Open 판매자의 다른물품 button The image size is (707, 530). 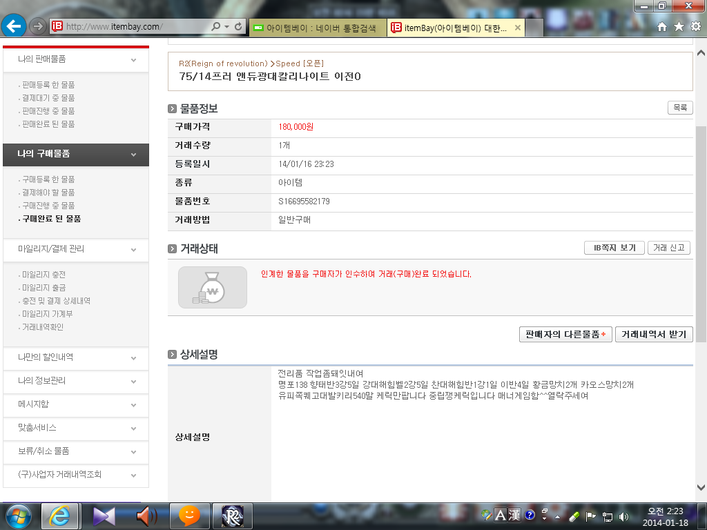click(x=565, y=335)
